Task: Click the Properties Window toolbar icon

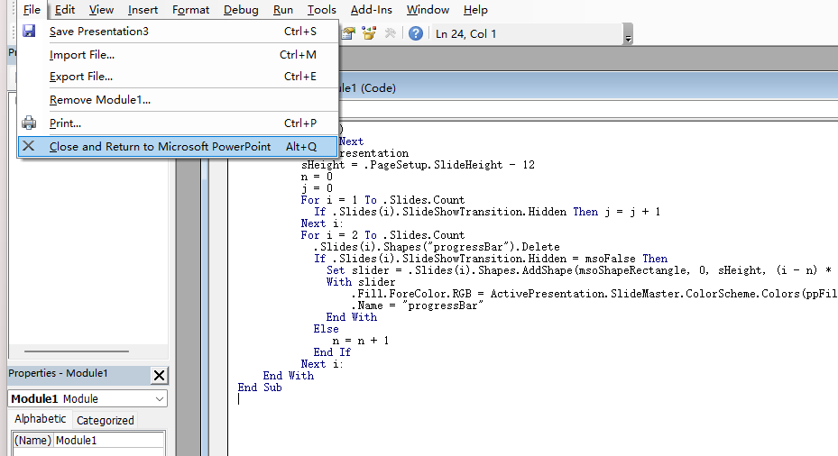Action: pos(347,33)
